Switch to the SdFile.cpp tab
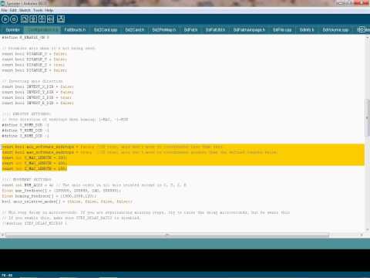This screenshot has width=370, height=278. pos(282,30)
